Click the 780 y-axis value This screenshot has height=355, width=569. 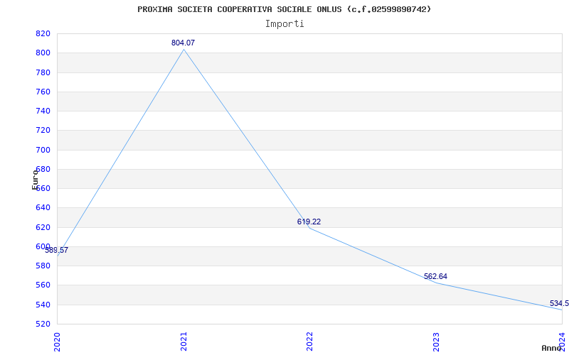pos(43,72)
